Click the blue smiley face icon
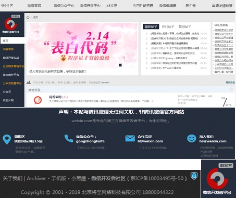 [x=192, y=139]
